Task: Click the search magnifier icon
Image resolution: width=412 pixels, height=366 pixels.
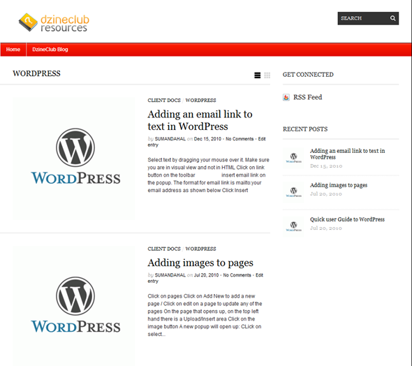Action: coord(392,18)
